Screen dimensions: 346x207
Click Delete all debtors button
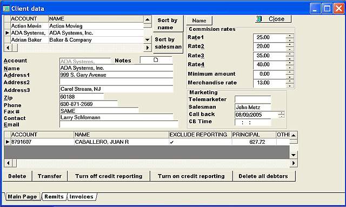pyautogui.click(x=263, y=176)
